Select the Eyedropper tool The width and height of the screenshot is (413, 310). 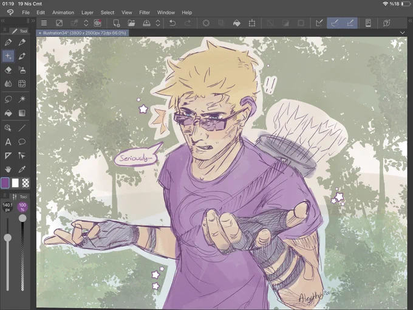point(22,169)
